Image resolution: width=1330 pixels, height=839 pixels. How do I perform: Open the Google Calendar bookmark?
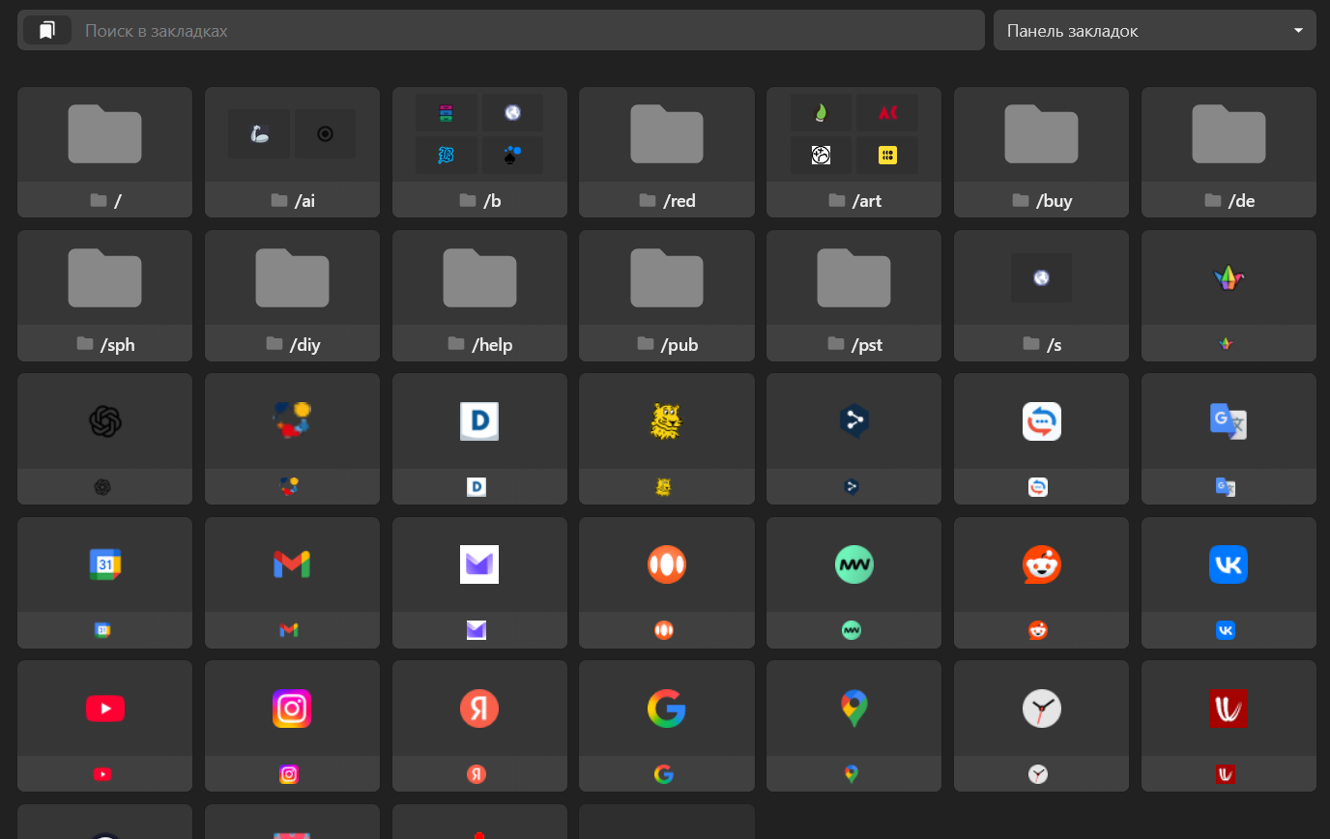point(104,564)
